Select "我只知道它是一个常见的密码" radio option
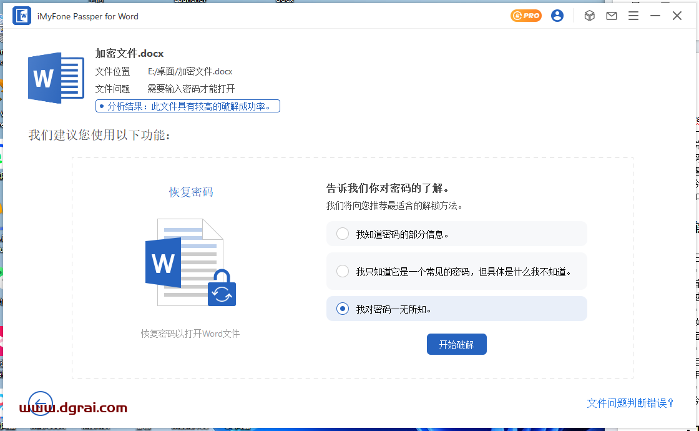Viewport: 699px width, 431px height. pos(343,272)
